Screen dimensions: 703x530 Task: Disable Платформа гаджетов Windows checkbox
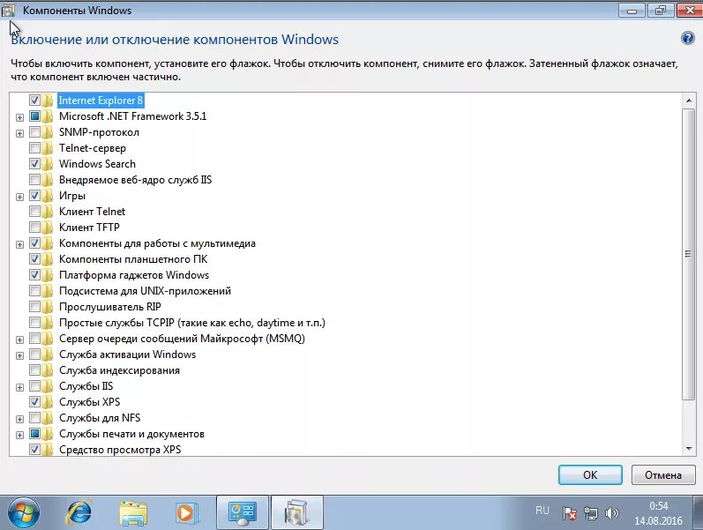coord(34,274)
